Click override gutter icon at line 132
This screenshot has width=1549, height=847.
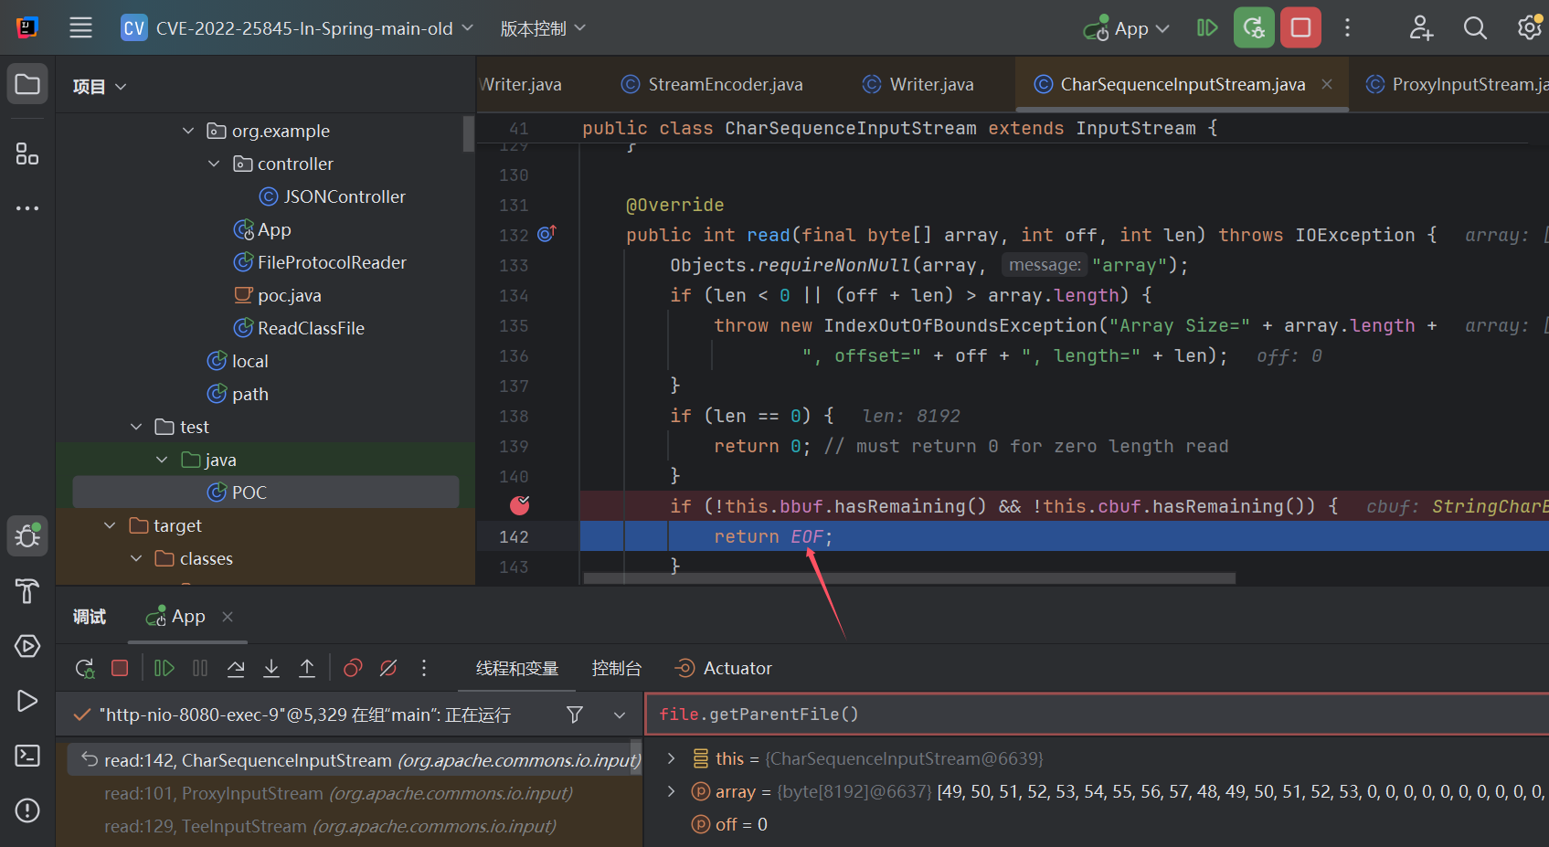coord(546,234)
